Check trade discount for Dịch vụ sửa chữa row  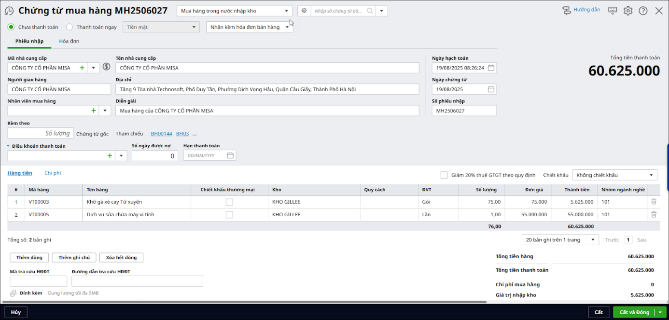[x=229, y=214]
